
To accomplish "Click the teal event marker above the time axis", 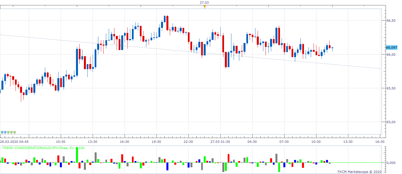I will pyautogui.click(x=2, y=132).
